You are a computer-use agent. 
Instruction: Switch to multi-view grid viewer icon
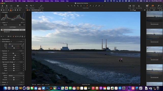point(28,10)
